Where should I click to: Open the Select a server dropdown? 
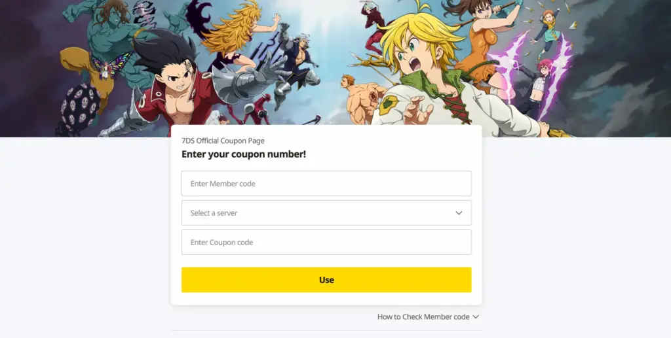pos(326,213)
